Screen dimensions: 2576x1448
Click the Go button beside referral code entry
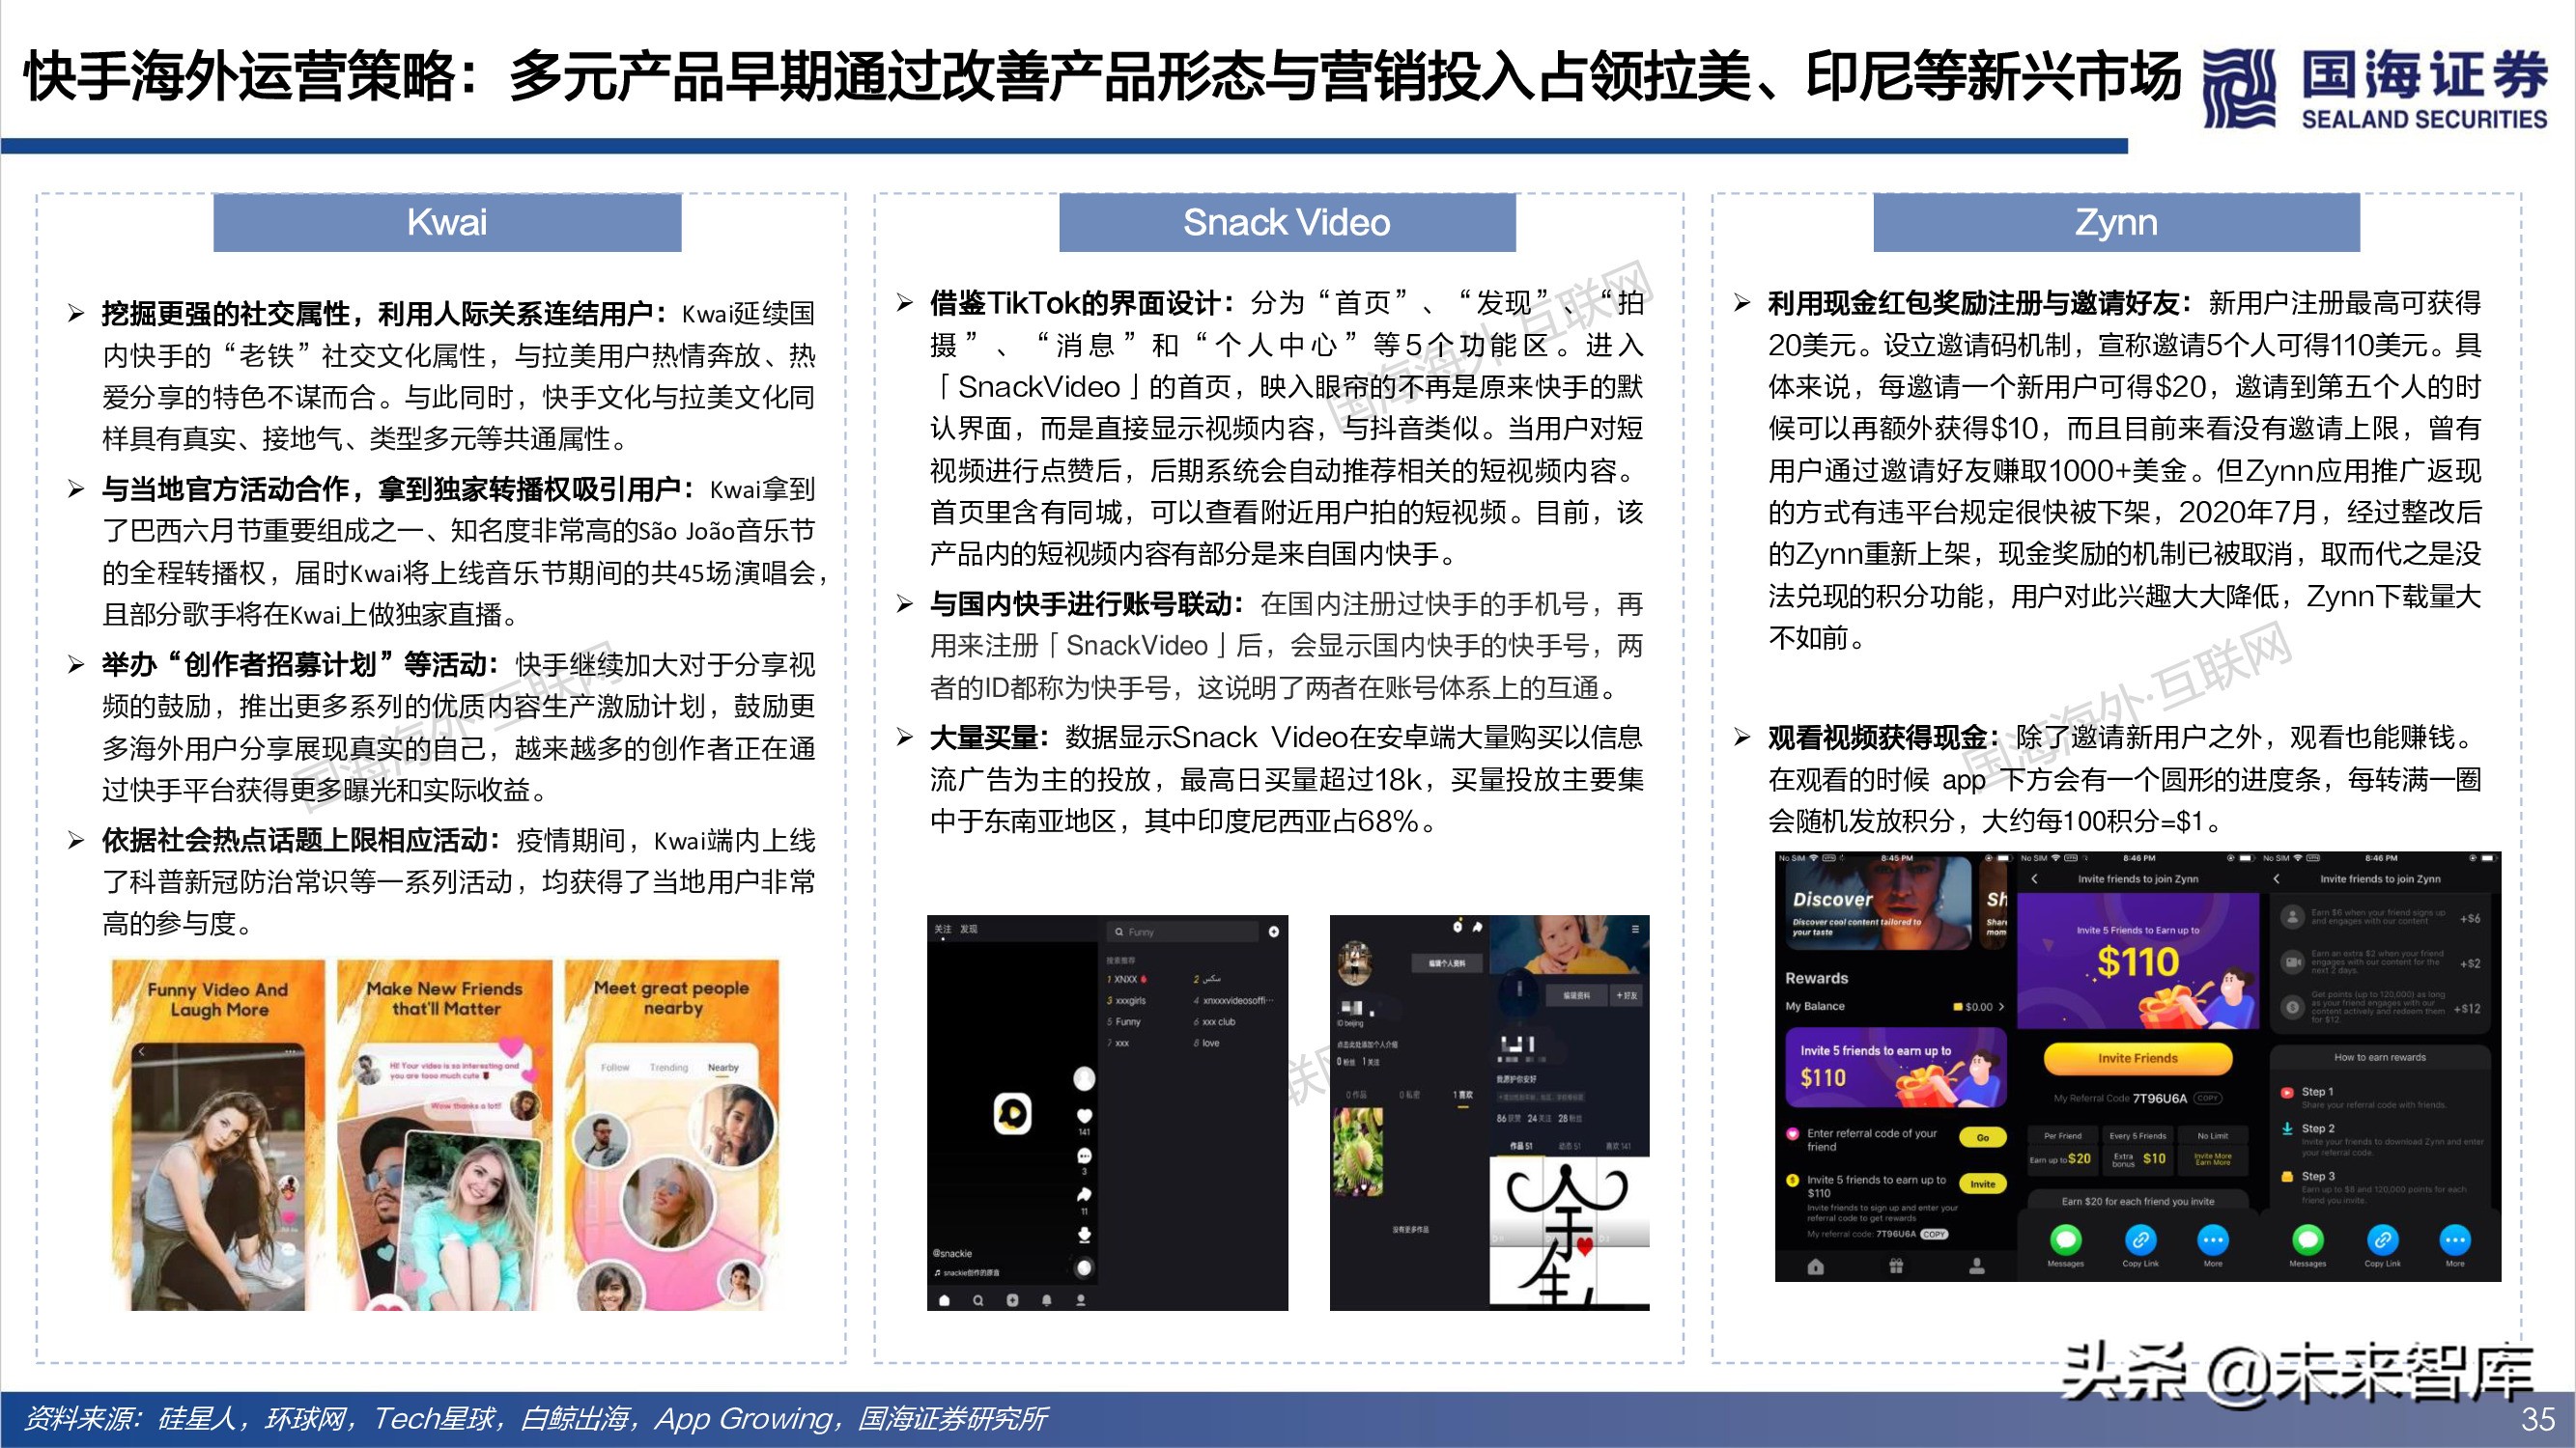click(1983, 1138)
